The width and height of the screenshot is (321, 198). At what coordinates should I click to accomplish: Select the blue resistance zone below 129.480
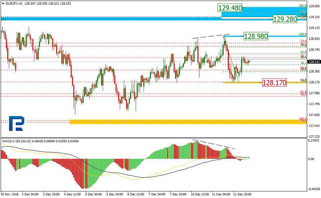click(x=264, y=14)
